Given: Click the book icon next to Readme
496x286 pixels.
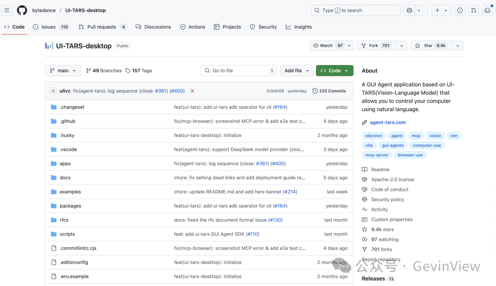Looking at the screenshot, I should click(x=364, y=169).
